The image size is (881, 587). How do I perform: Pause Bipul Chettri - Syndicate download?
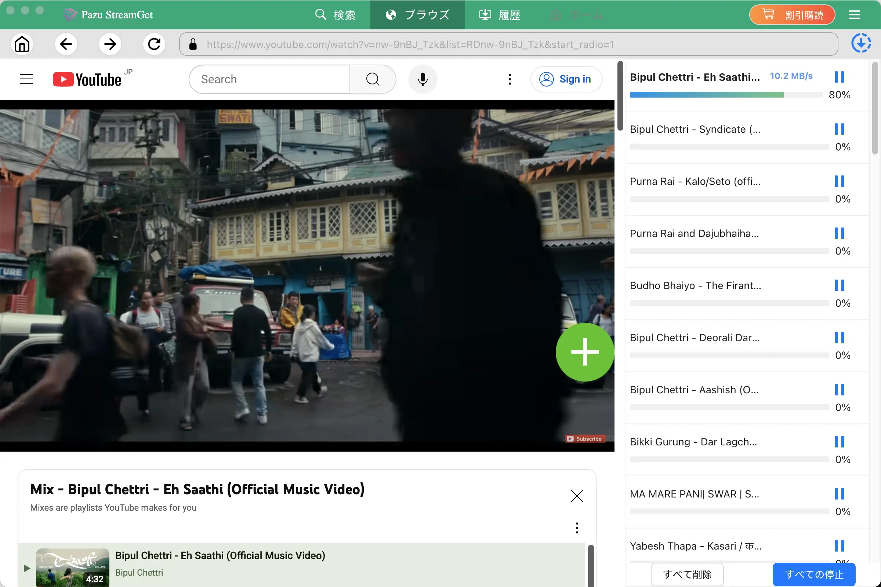(840, 129)
